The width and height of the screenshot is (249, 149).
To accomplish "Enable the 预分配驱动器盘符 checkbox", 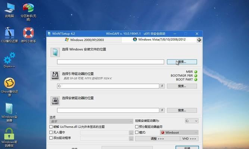I will point(137,127).
